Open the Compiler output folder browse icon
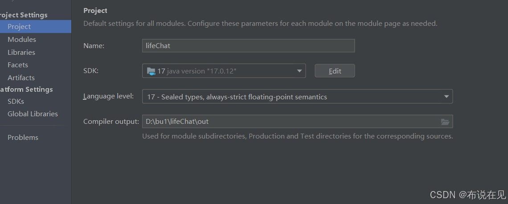This screenshot has height=204, width=508. [x=445, y=122]
